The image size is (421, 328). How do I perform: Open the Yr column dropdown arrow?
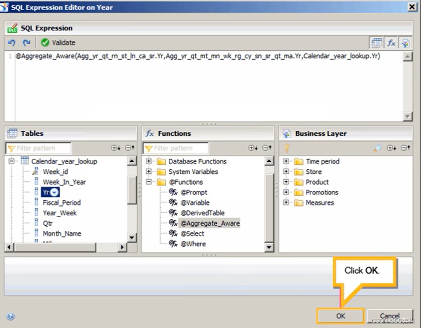pyautogui.click(x=54, y=192)
